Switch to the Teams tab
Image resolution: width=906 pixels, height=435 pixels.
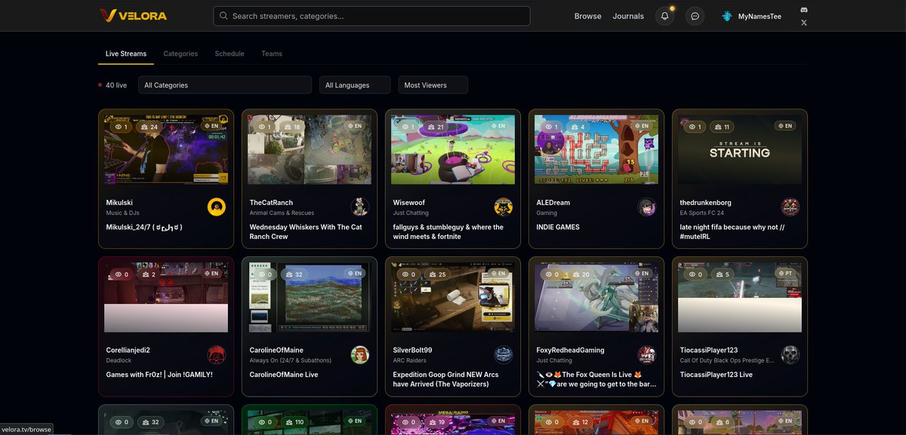click(272, 54)
